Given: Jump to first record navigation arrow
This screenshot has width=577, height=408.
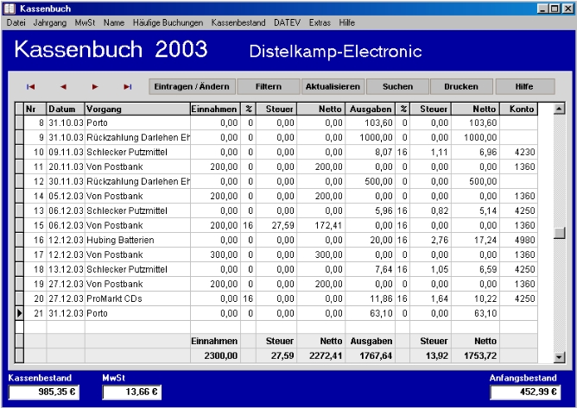Looking at the screenshot, I should pos(31,87).
